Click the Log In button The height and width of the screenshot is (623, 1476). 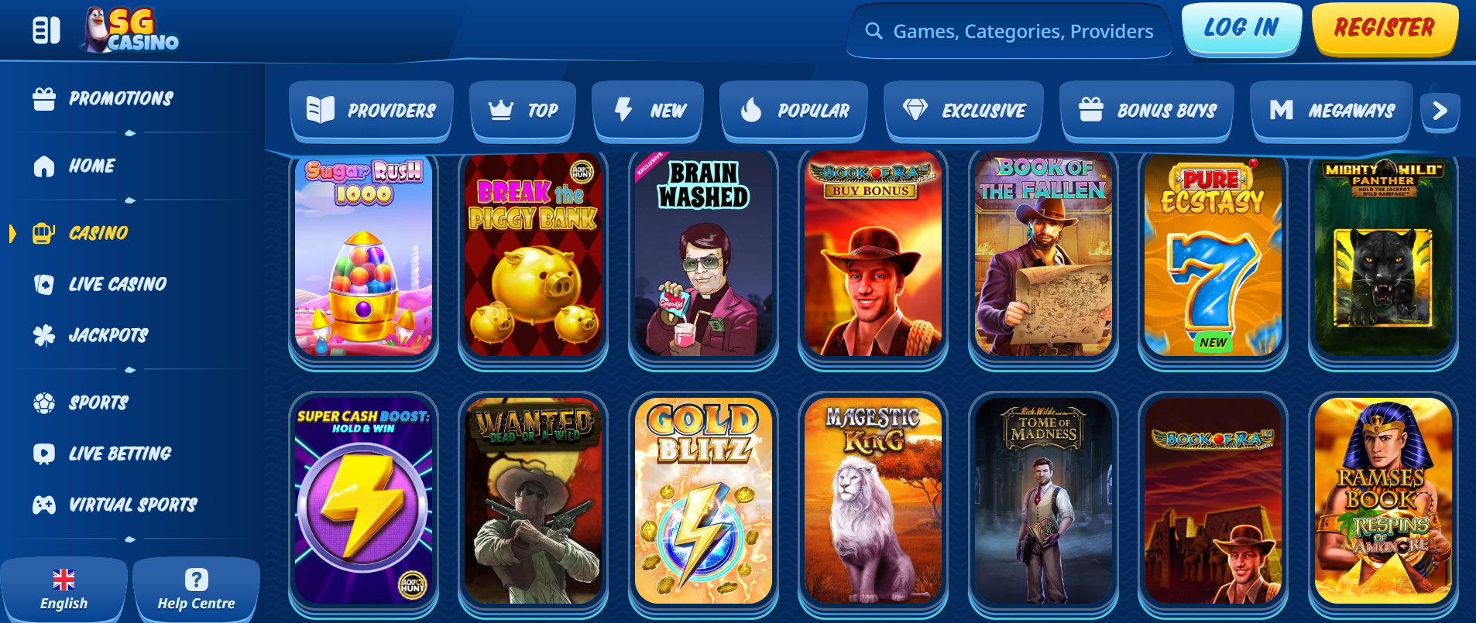pos(1241,29)
